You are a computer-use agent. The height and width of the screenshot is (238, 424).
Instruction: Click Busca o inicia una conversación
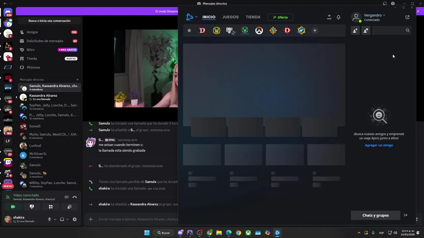pos(49,21)
